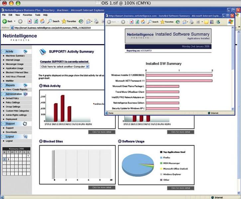Print from the popup window toolbar
The image size is (241, 199).
pyautogui.click(x=191, y=22)
